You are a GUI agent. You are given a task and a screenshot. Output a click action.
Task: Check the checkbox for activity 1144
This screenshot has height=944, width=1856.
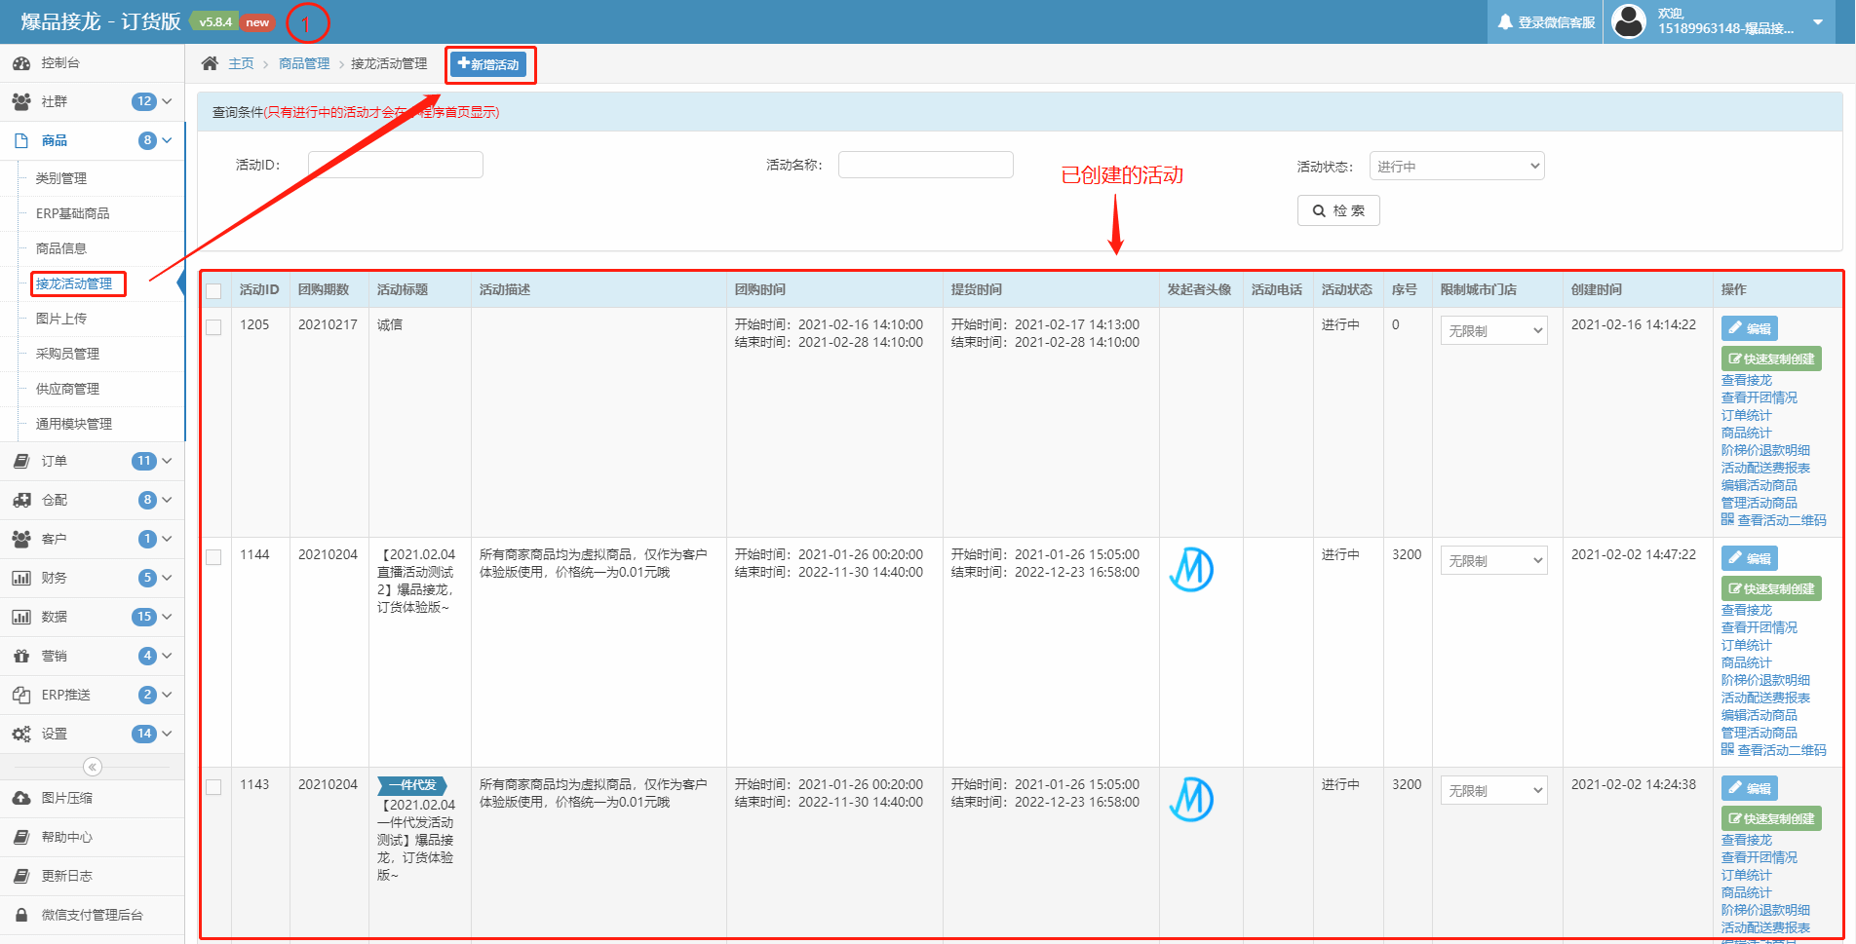point(213,557)
